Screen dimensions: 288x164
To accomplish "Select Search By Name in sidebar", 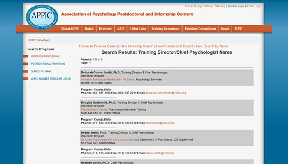I will [x=41, y=71].
